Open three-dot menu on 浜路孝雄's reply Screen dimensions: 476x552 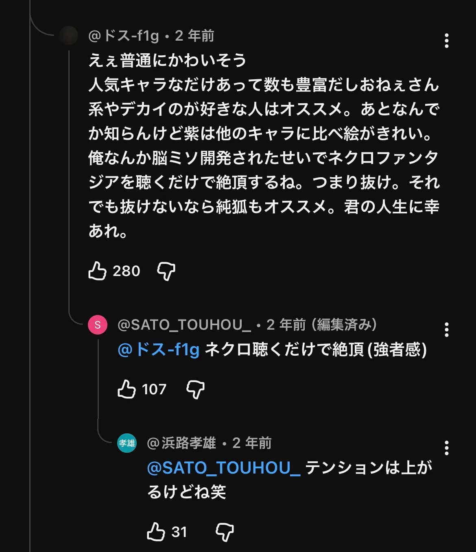446,448
